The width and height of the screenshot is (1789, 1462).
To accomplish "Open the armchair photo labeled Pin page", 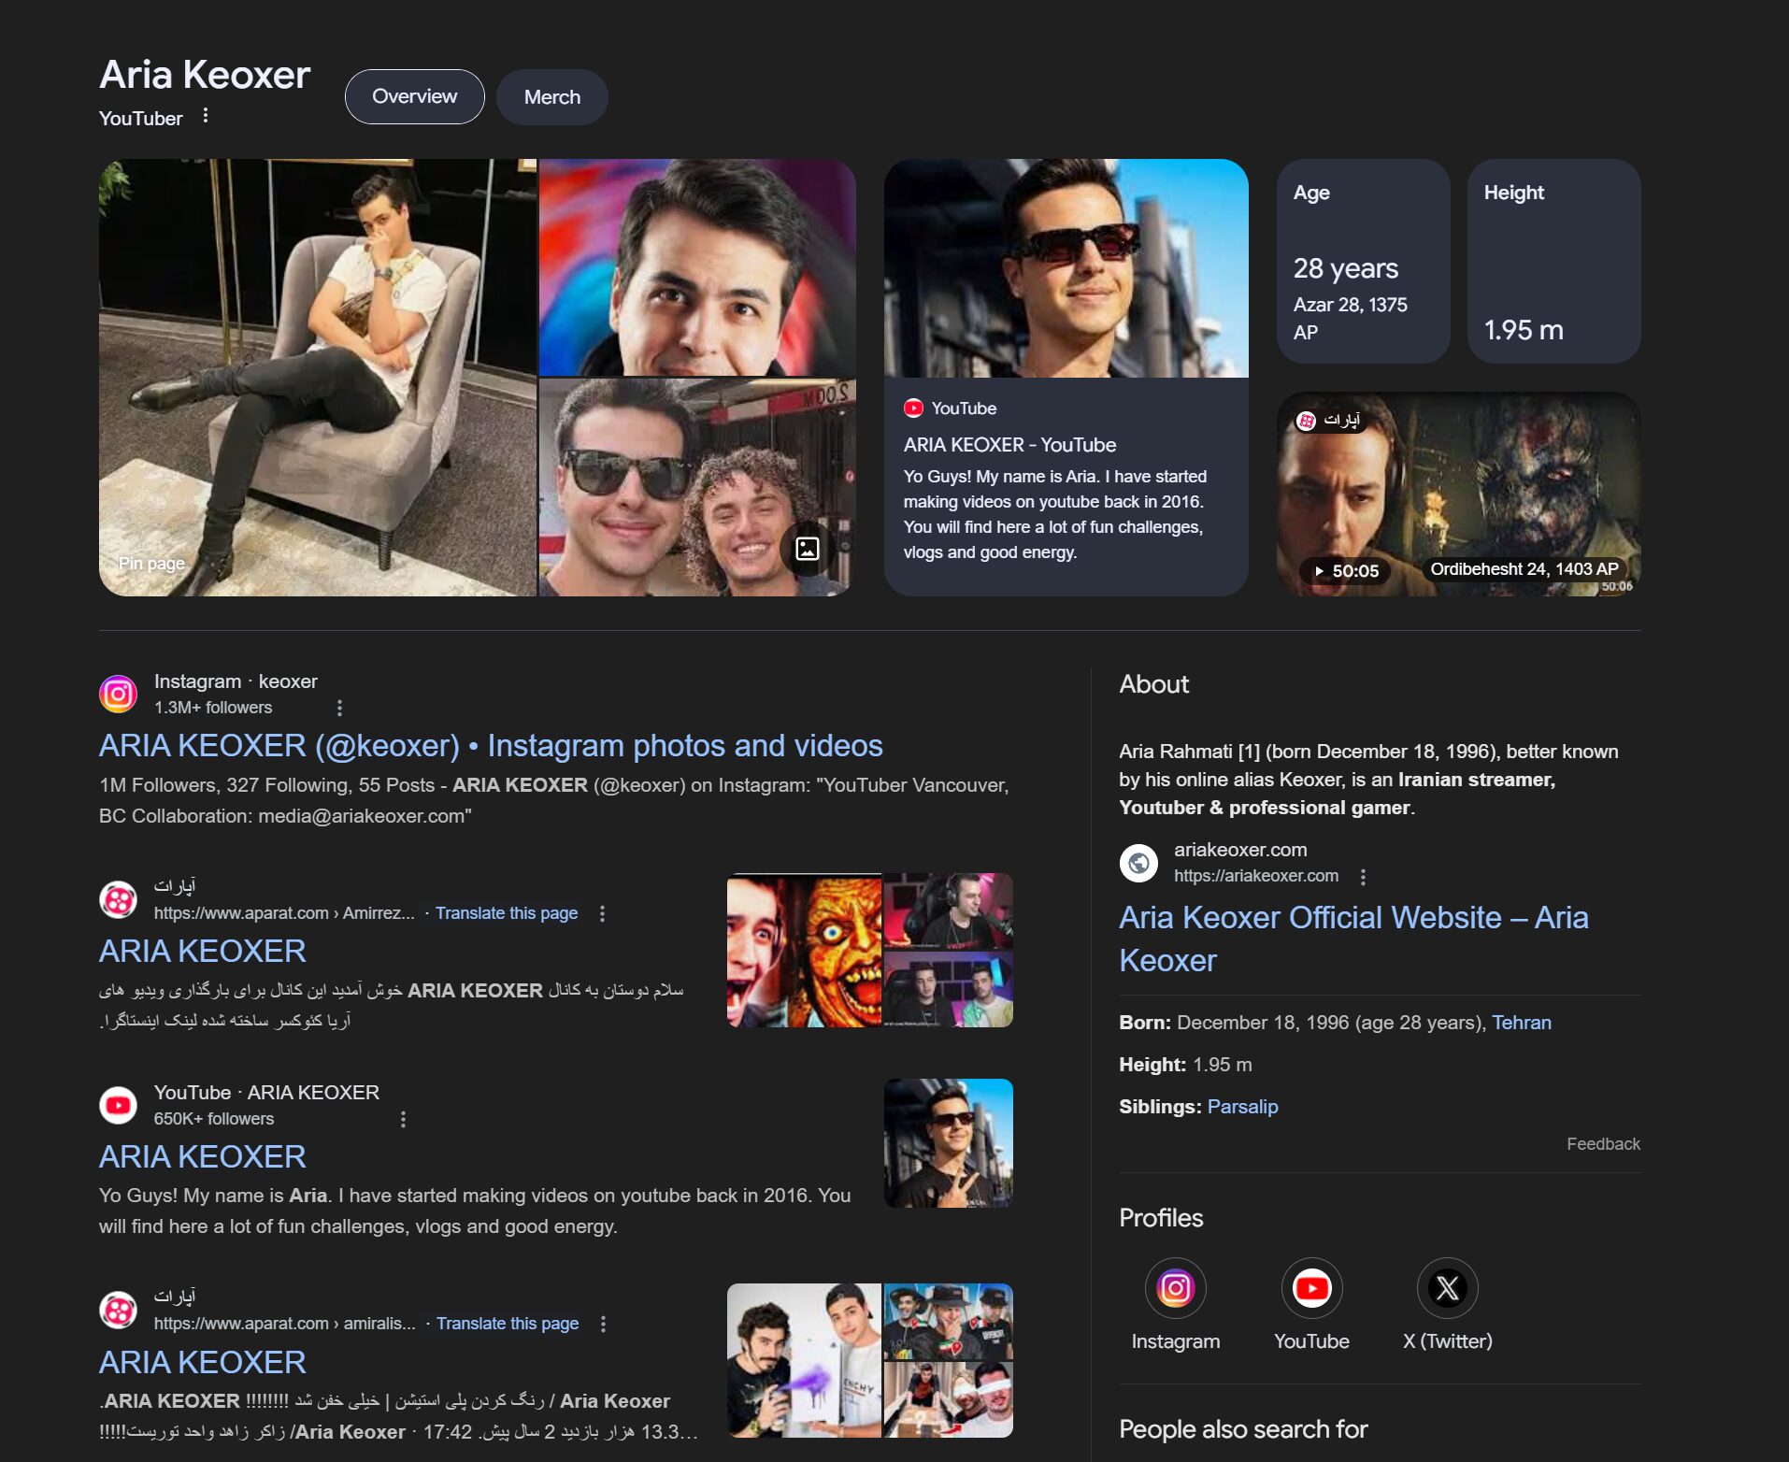I will click(x=318, y=378).
